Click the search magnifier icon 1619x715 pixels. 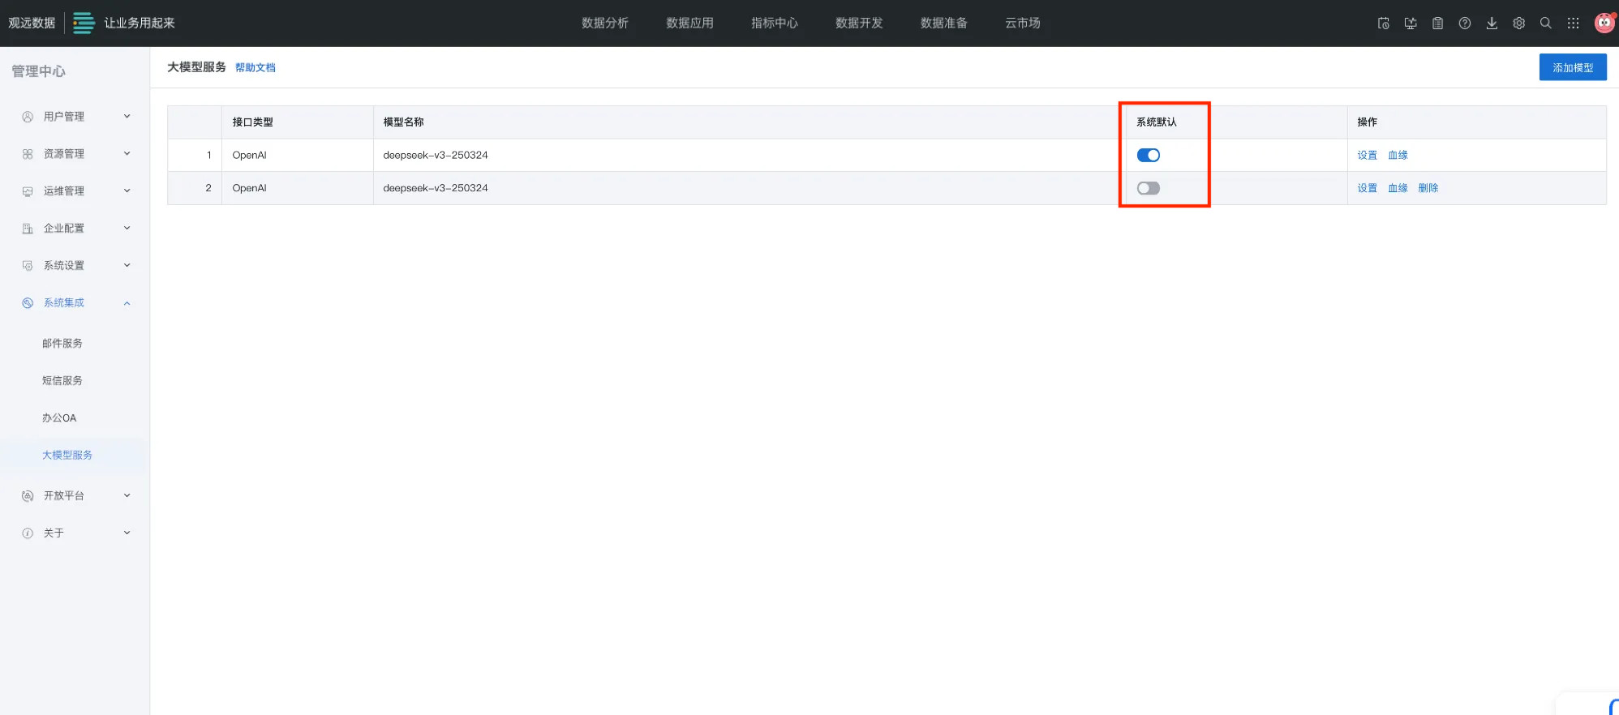point(1545,24)
